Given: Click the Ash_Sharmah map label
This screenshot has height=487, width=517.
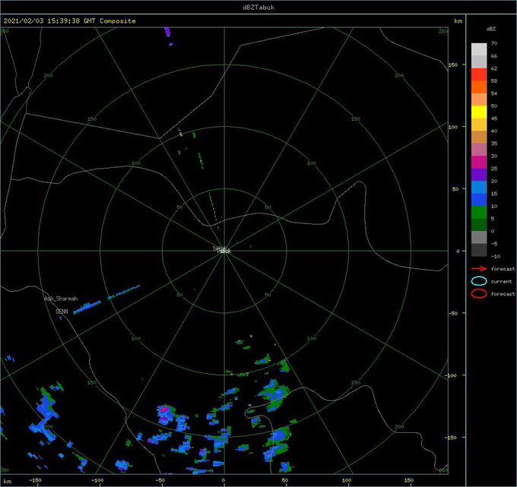Looking at the screenshot, I should (x=61, y=299).
